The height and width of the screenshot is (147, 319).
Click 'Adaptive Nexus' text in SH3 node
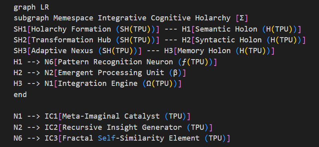click(x=62, y=51)
